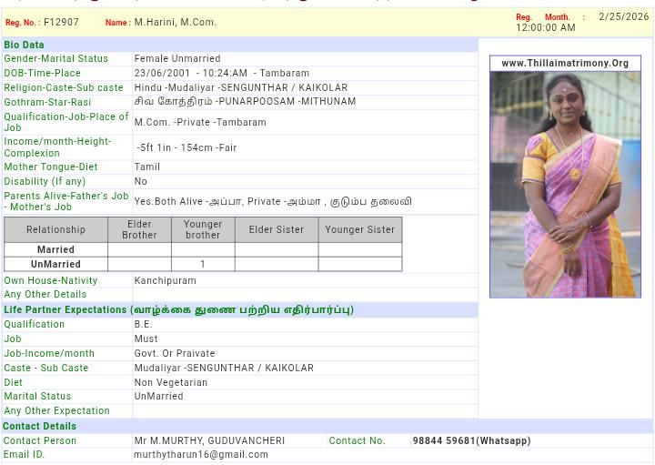This screenshot has height=465, width=655.
Task: Click the contact person Mr M.MURTHY, GUDUVANCHERI
Action: pyautogui.click(x=209, y=441)
